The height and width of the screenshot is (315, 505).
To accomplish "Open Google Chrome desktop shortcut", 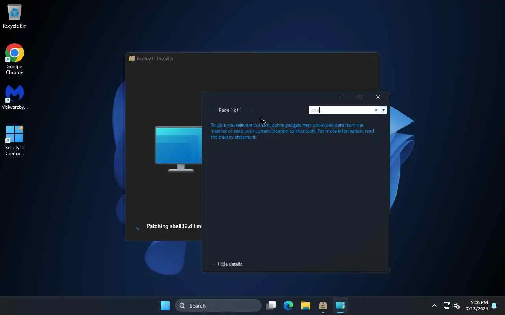I will pos(15,59).
